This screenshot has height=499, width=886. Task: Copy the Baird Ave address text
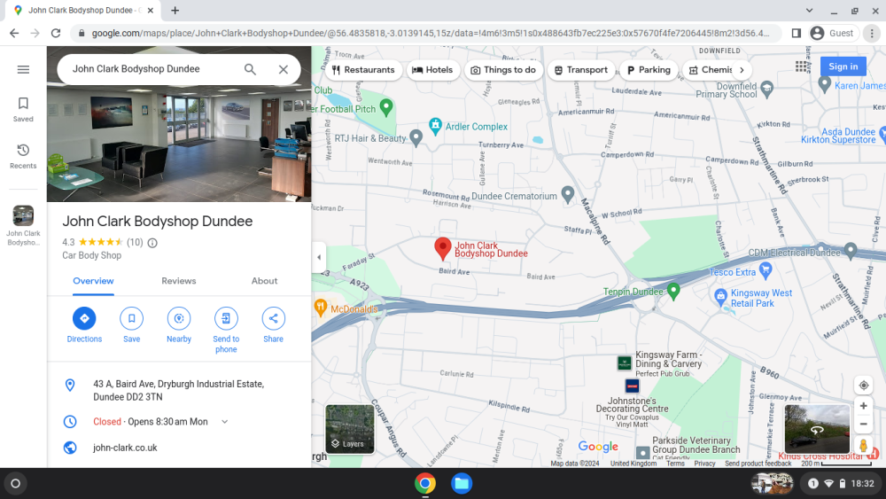click(x=179, y=391)
